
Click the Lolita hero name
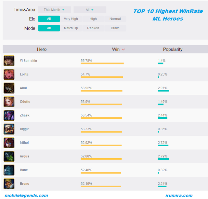tap(24, 74)
